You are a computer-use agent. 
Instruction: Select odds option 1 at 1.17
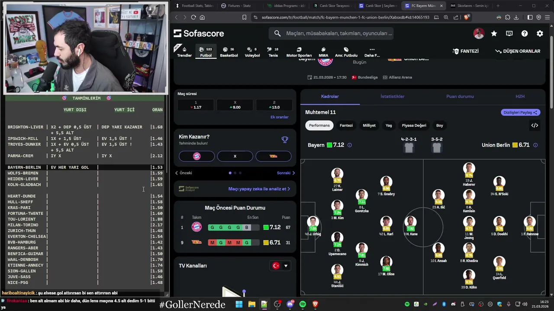click(196, 105)
